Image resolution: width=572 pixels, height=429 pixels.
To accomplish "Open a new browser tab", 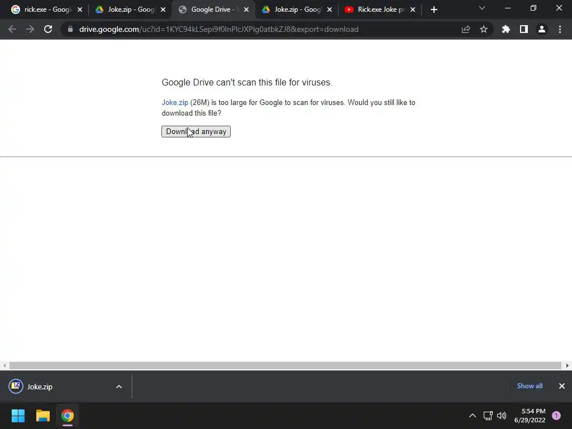I will coord(433,9).
